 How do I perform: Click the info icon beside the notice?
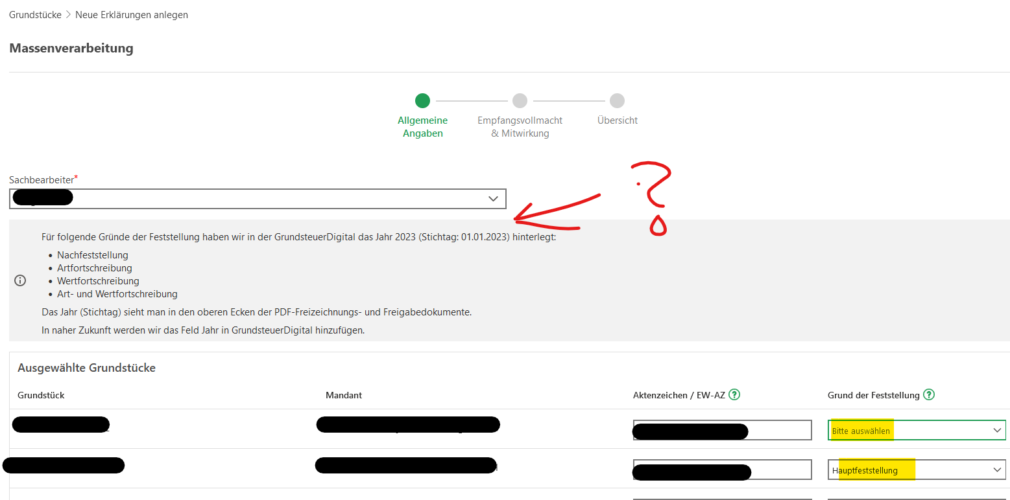tap(20, 280)
